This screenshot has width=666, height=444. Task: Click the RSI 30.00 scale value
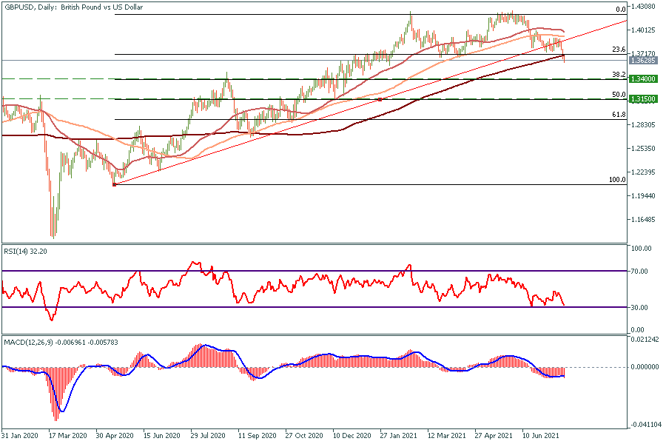(641, 307)
